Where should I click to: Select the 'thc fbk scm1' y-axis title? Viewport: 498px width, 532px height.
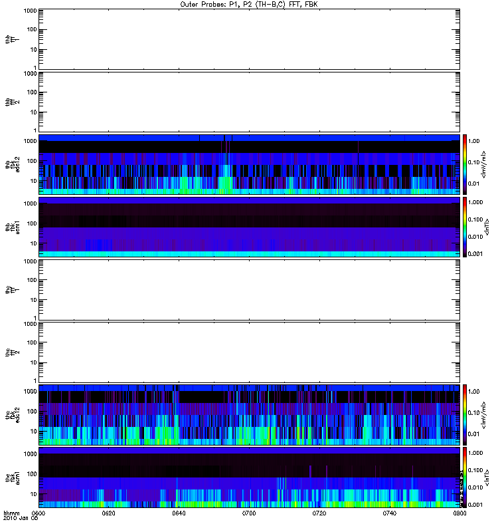coord(13,477)
